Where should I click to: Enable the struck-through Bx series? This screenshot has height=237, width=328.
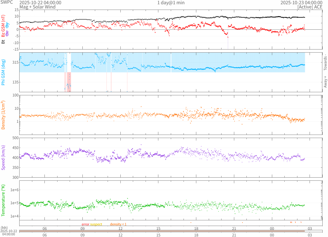pyautogui.click(x=7, y=34)
